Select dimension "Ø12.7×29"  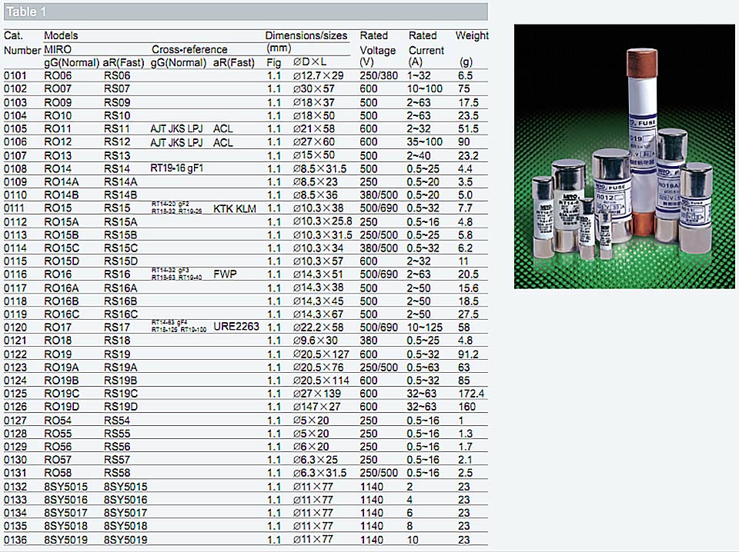coord(319,76)
